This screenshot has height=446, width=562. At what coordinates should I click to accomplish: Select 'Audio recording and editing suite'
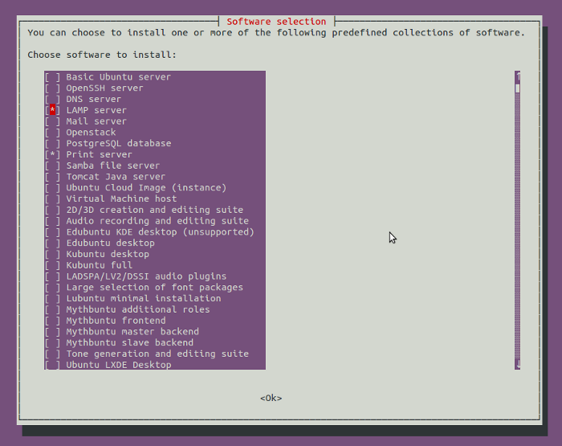(155, 221)
